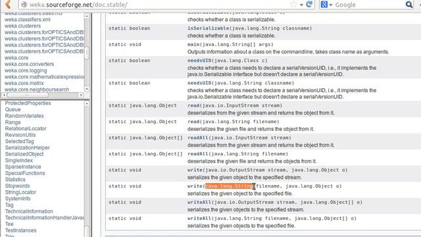This screenshot has height=237, width=421.
Task: Open Range class link
Action: click(13, 122)
